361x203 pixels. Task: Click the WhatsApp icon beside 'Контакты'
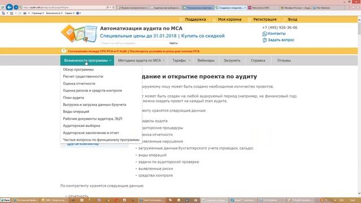[x=265, y=34]
